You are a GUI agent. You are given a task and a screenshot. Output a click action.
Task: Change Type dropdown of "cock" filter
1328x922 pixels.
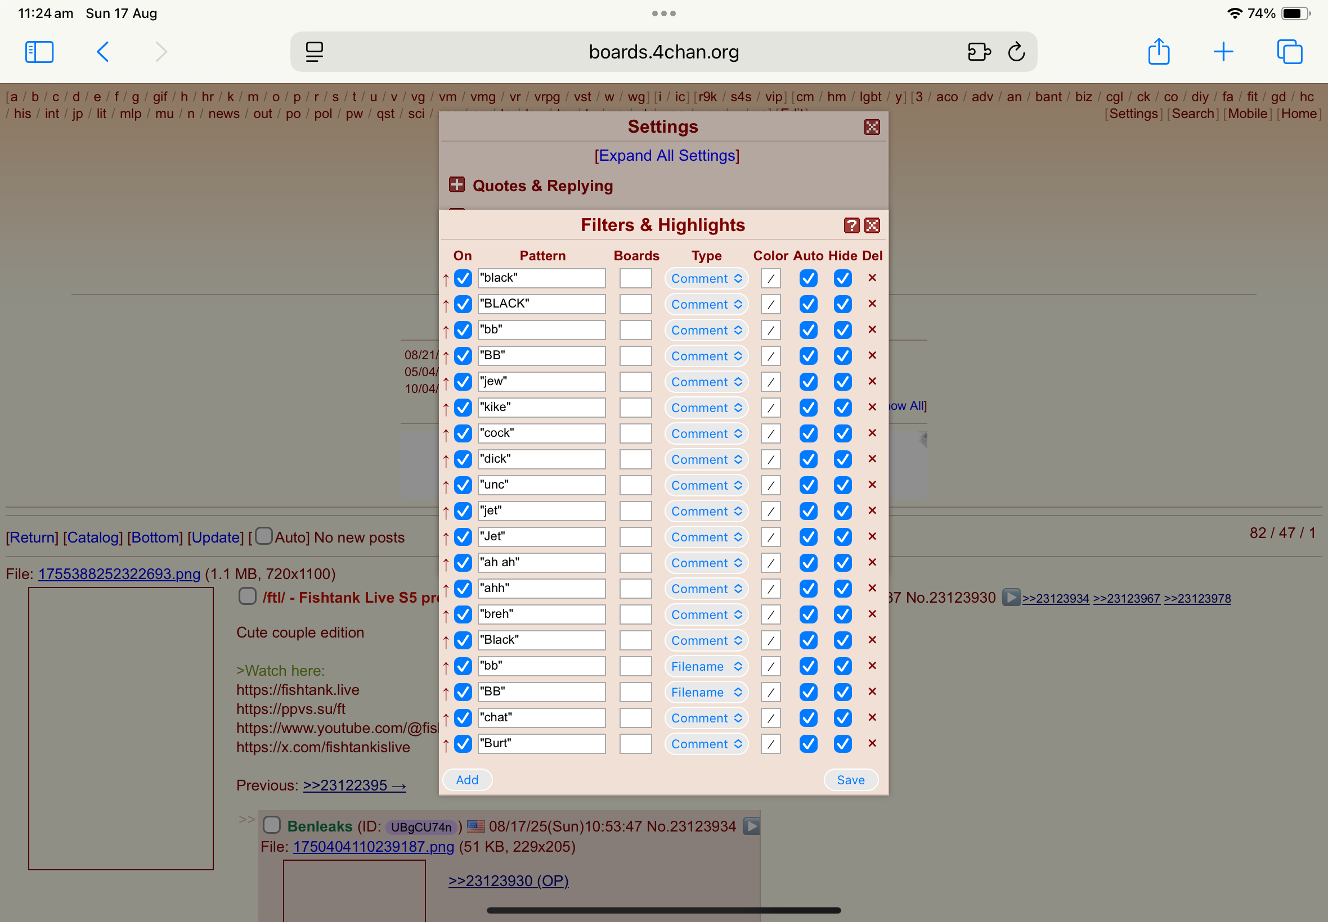pyautogui.click(x=705, y=434)
